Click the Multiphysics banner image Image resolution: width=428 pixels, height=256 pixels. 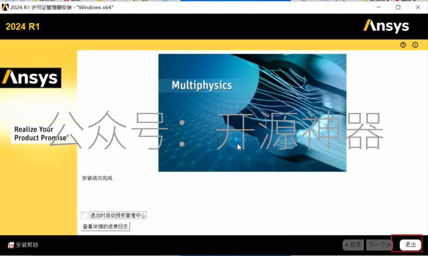[x=252, y=113]
